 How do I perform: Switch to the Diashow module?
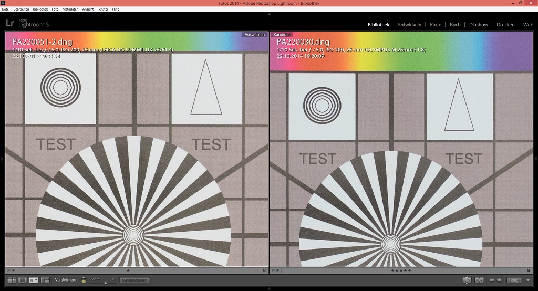tap(479, 25)
